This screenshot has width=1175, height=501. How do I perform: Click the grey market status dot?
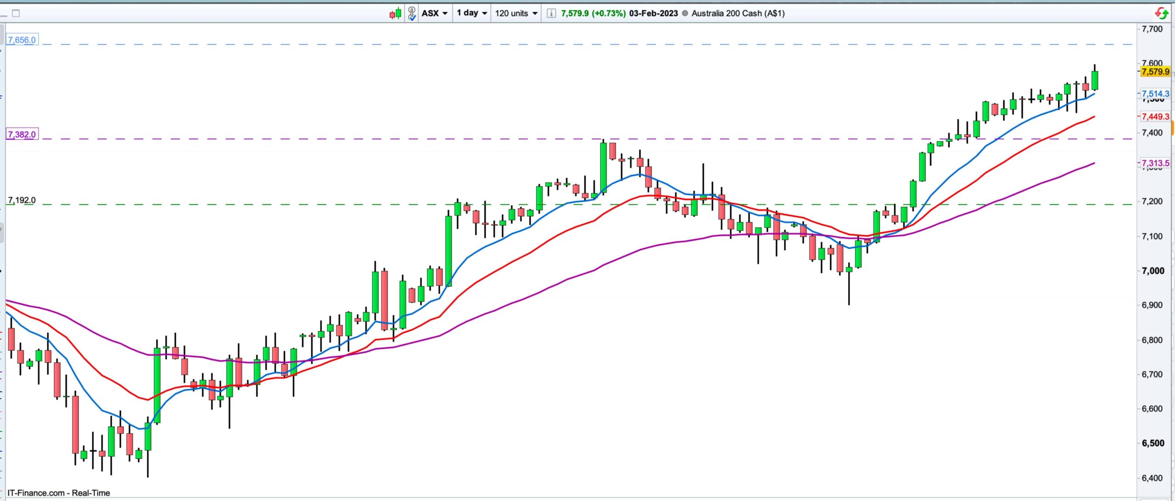pyautogui.click(x=685, y=13)
